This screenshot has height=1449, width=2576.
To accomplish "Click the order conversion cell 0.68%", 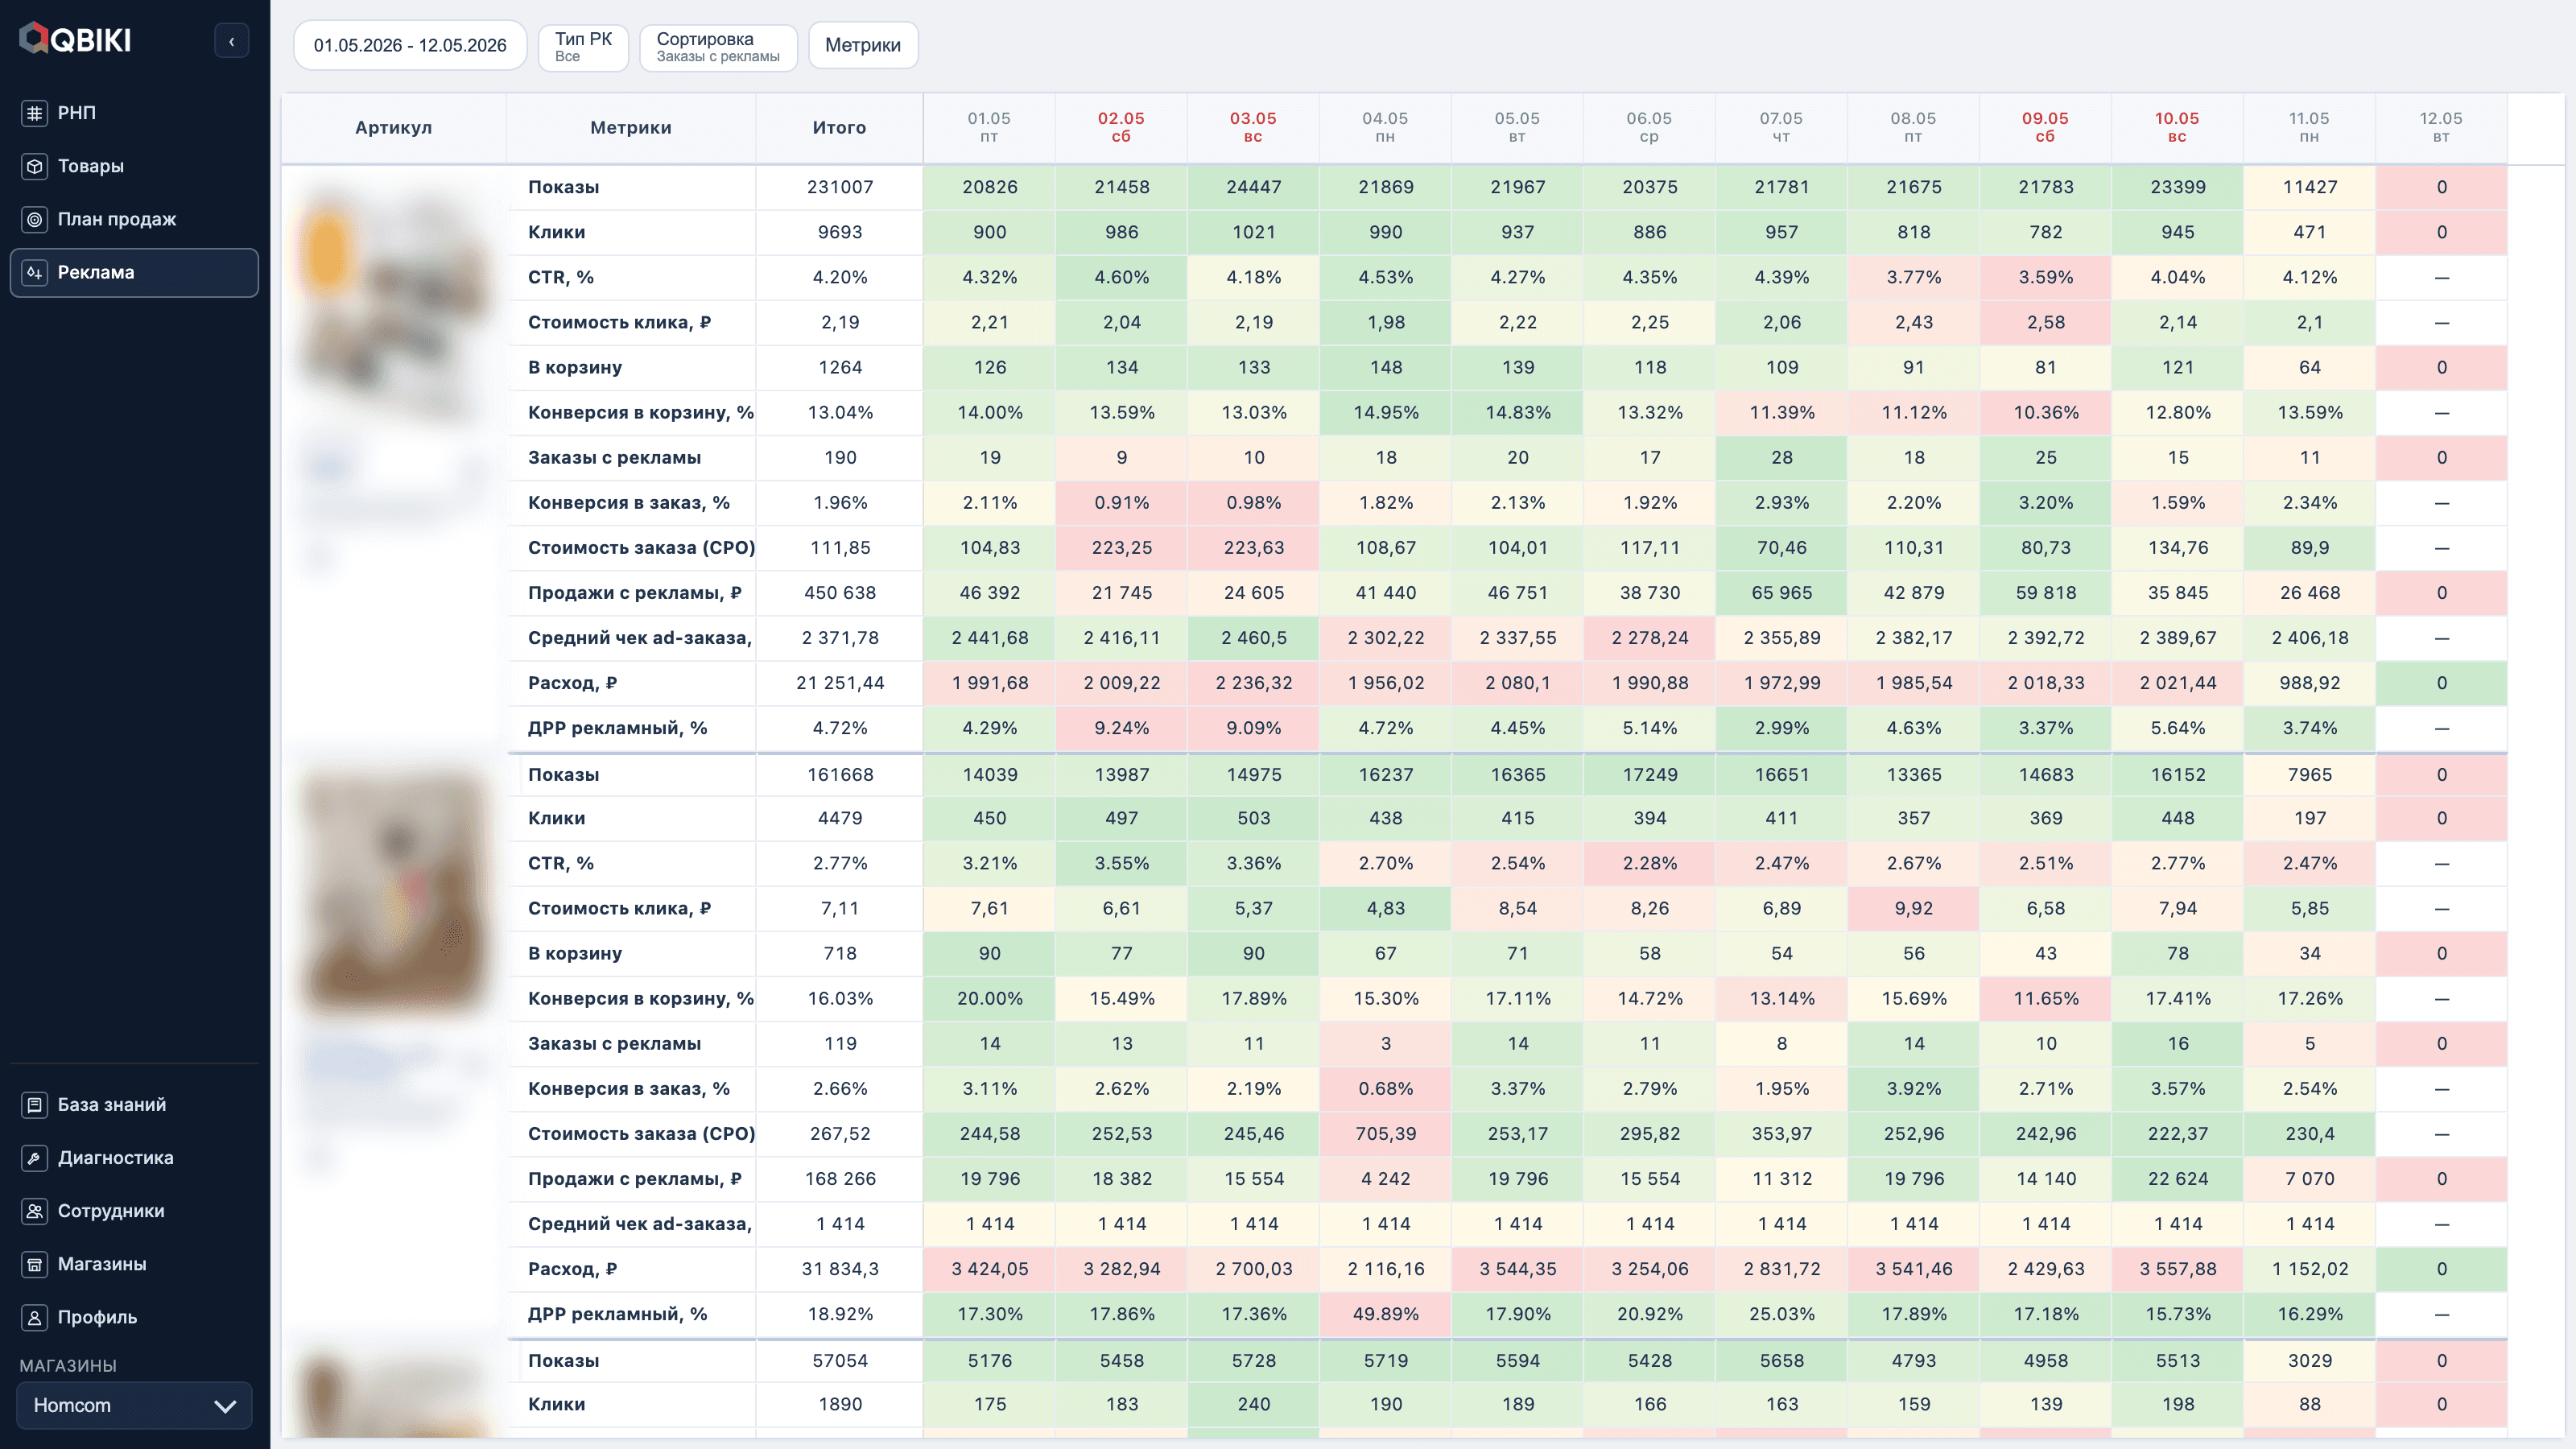I will click(1386, 1089).
